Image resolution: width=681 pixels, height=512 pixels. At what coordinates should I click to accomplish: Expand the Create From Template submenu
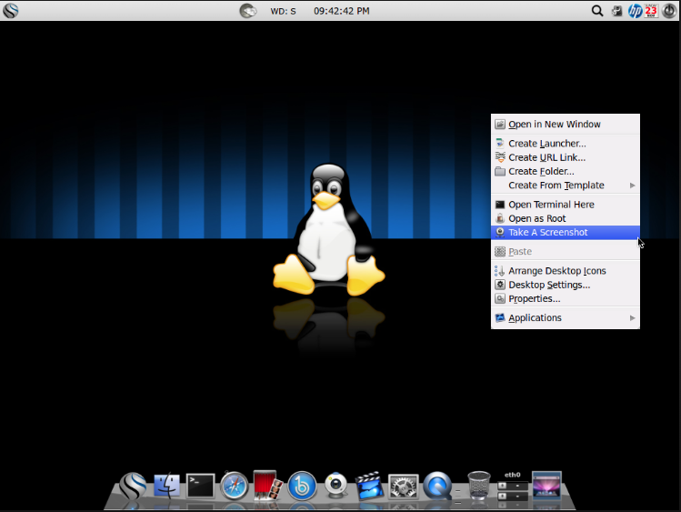556,186
